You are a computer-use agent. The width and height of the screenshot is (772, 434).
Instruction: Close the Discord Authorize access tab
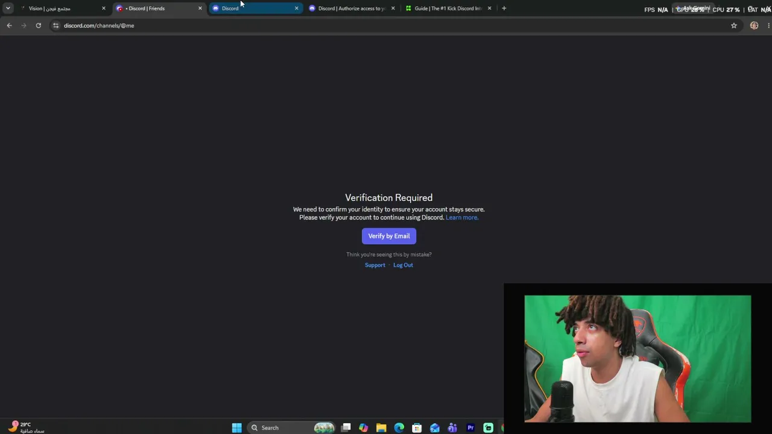[393, 8]
